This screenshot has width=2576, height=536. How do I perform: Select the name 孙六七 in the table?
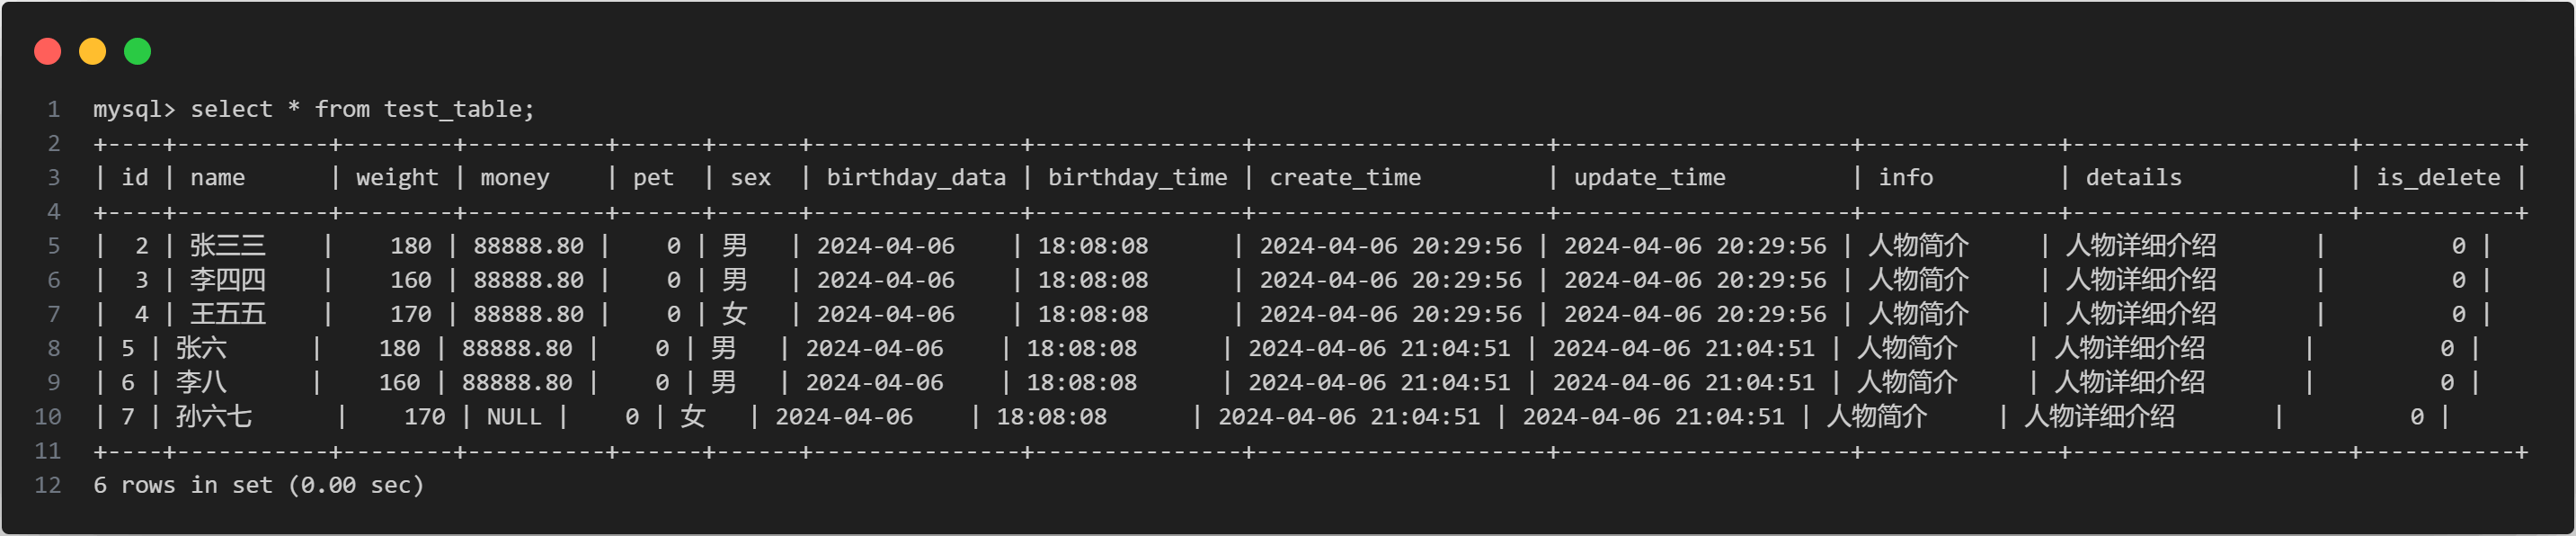click(x=214, y=417)
